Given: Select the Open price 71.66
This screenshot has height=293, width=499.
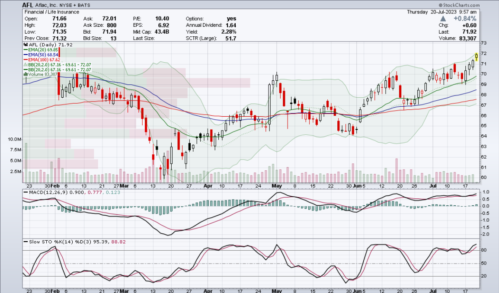Looking at the screenshot, I should coord(59,19).
